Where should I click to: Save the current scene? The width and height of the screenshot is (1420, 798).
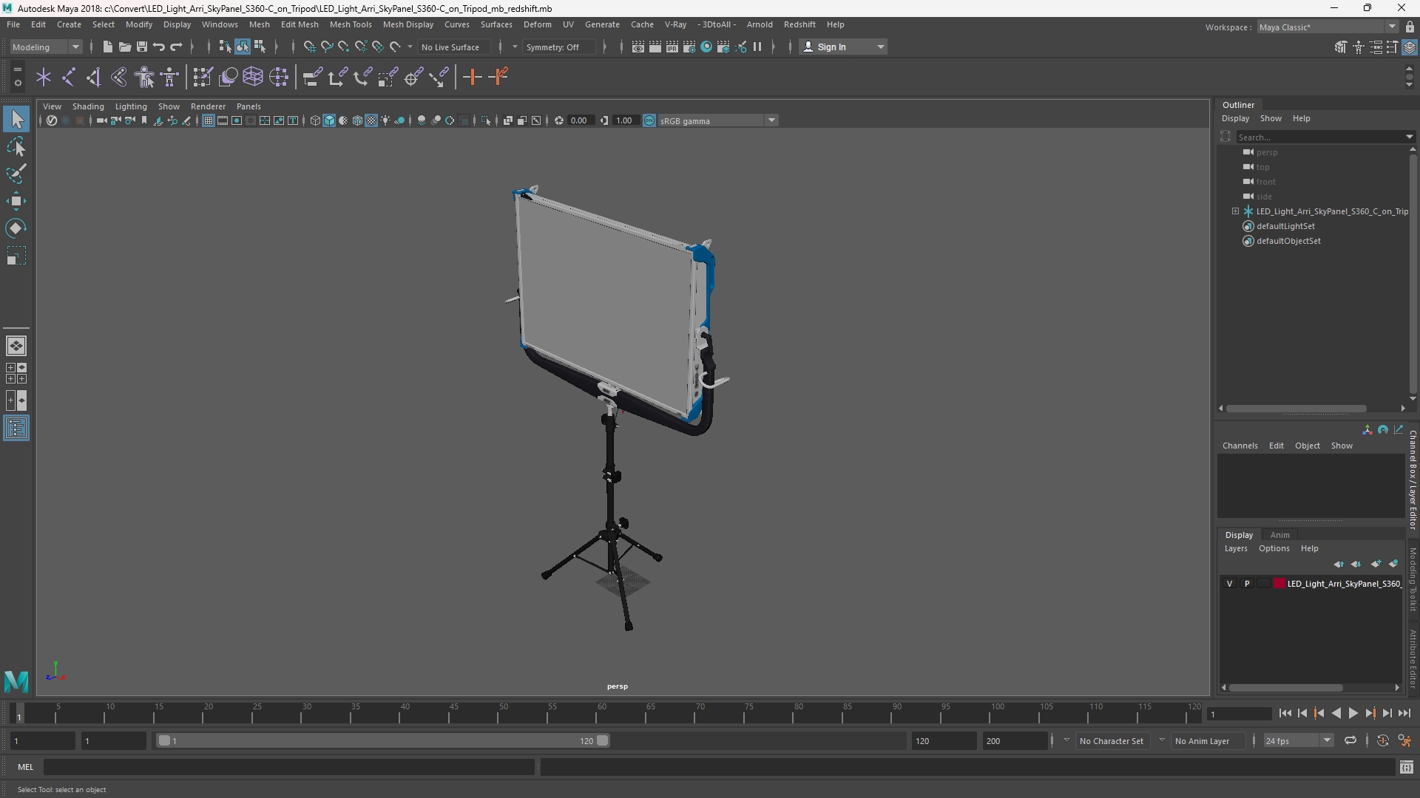point(141,47)
